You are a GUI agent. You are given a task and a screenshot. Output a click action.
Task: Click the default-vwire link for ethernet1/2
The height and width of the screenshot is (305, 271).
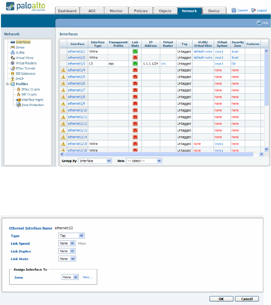203,58
